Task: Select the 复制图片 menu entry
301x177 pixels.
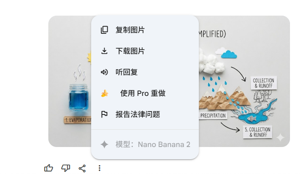Action: point(145,30)
